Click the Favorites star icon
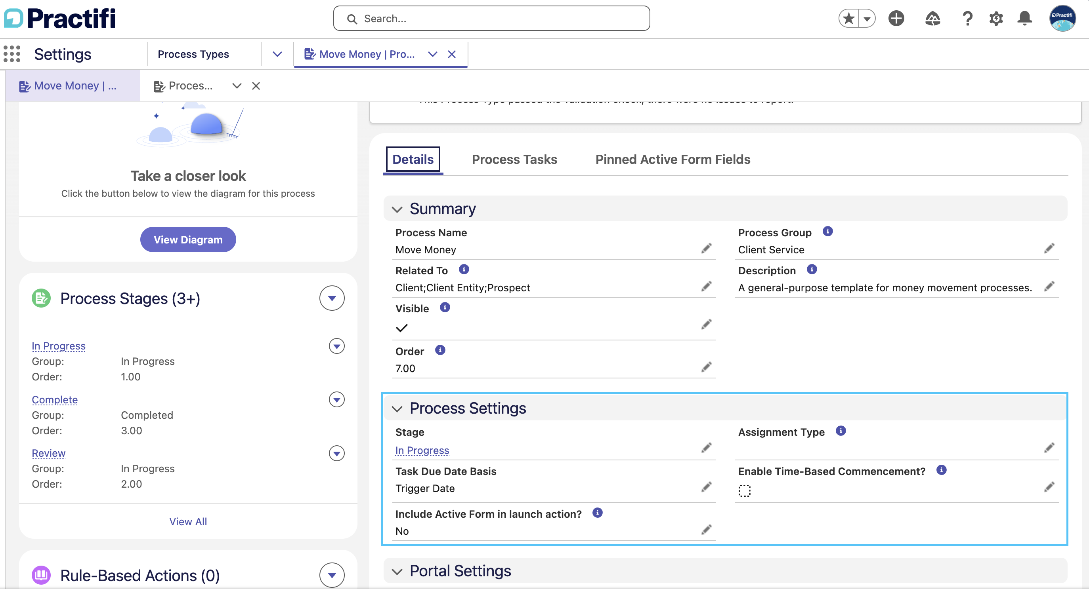The height and width of the screenshot is (589, 1089). (848, 19)
